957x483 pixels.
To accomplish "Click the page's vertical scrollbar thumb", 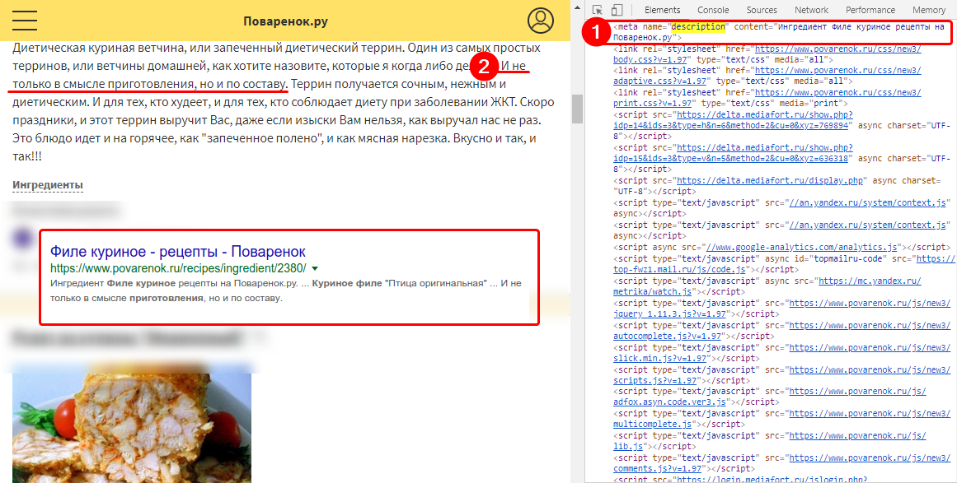I will [x=577, y=109].
